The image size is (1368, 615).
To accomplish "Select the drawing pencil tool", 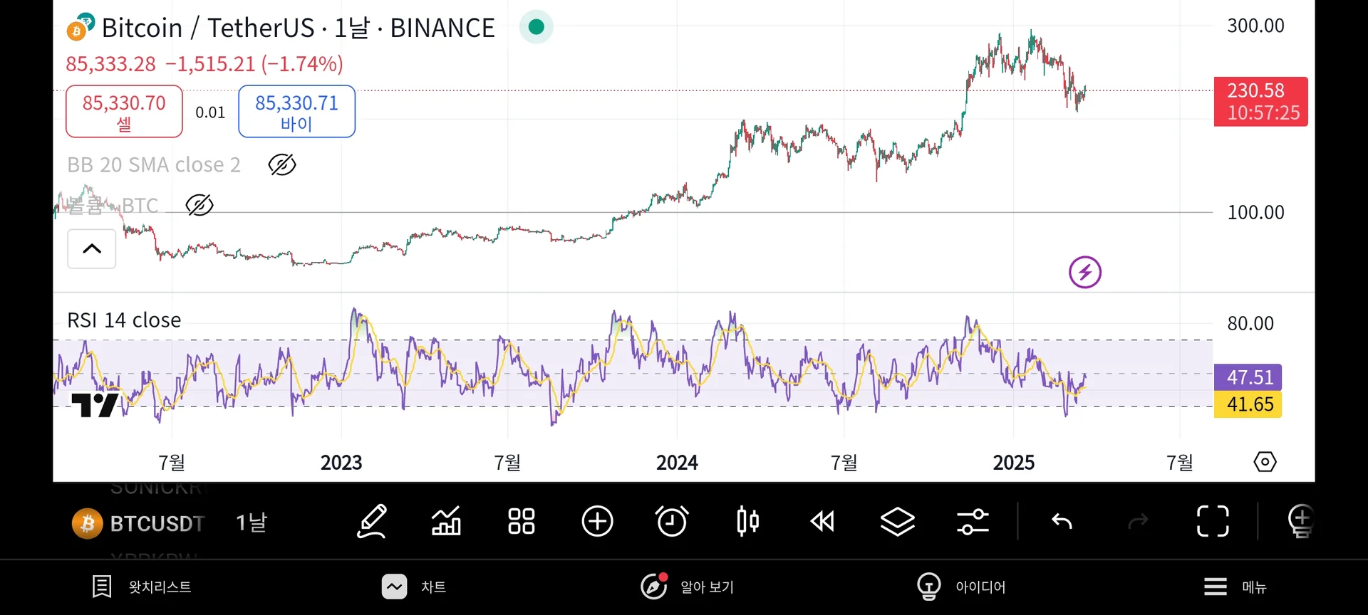I will coord(372,522).
